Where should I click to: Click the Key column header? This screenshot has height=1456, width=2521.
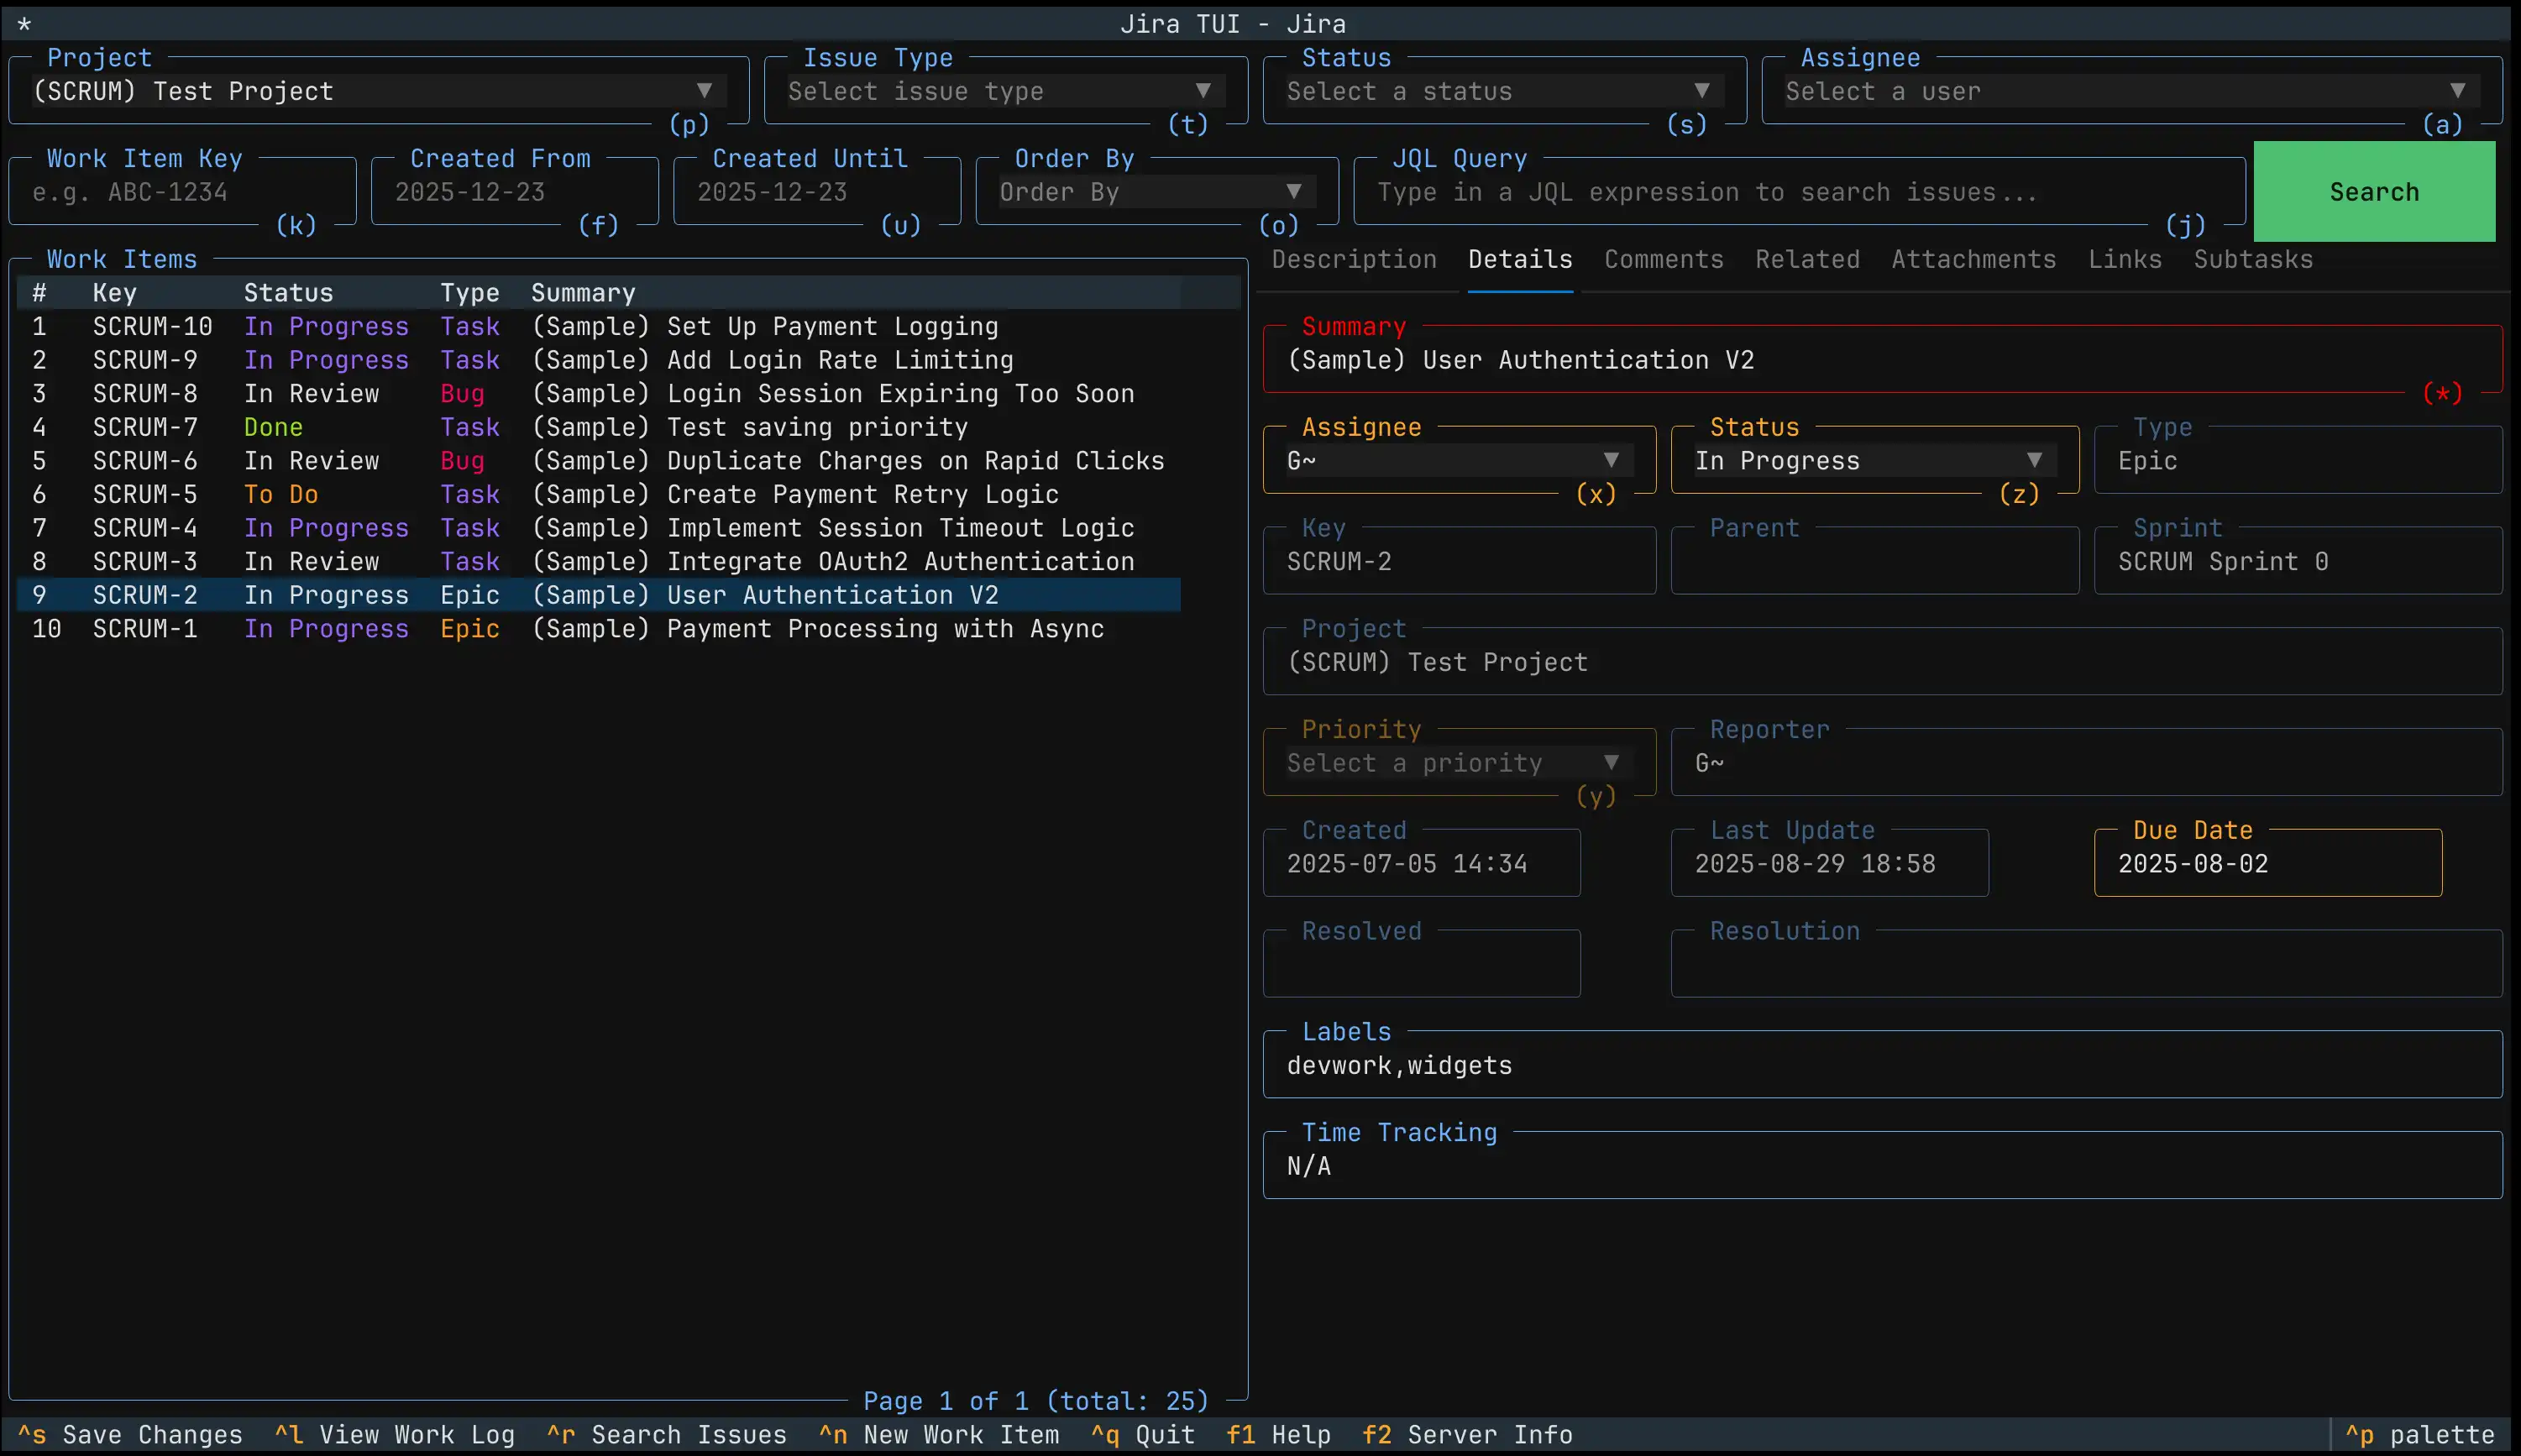(x=114, y=293)
